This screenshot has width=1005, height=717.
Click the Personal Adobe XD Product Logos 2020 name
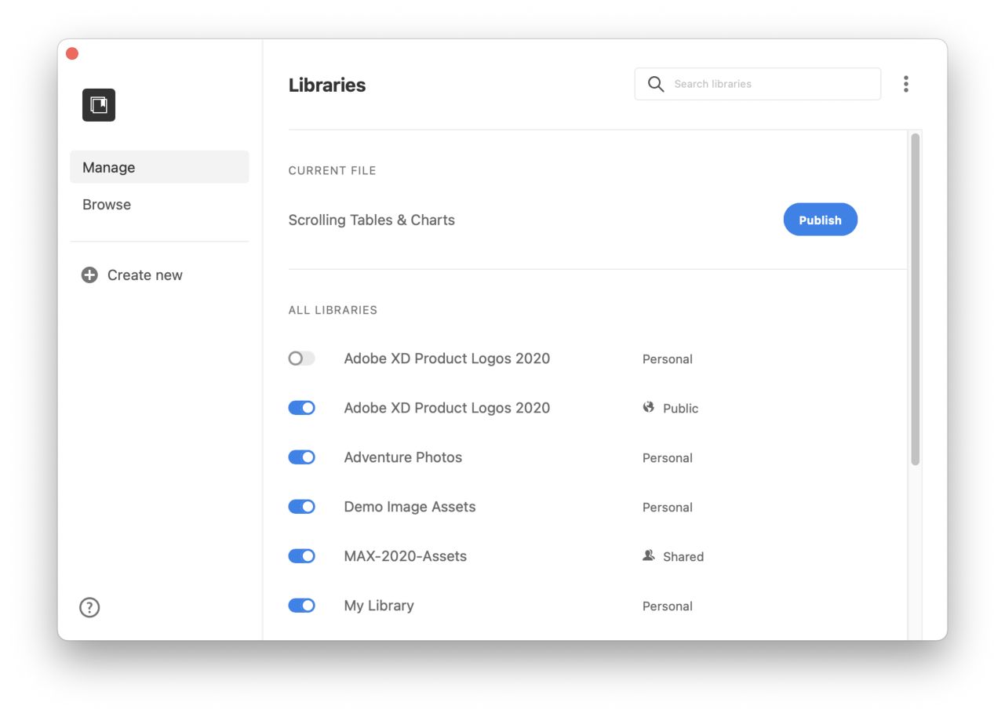[x=447, y=358]
